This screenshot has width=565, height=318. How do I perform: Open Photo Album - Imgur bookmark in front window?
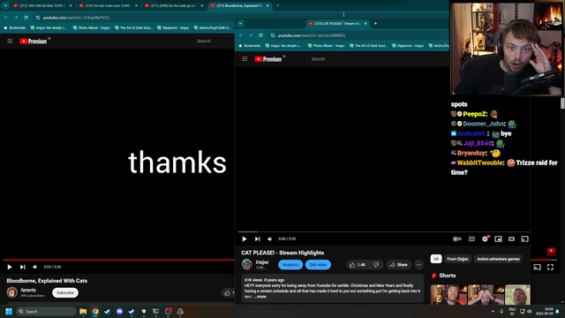point(326,46)
